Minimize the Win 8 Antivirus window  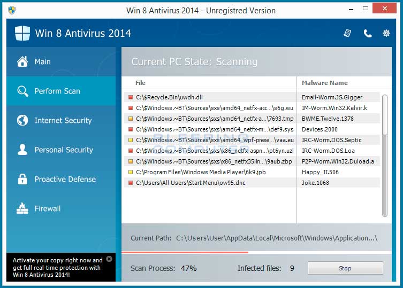click(x=351, y=10)
